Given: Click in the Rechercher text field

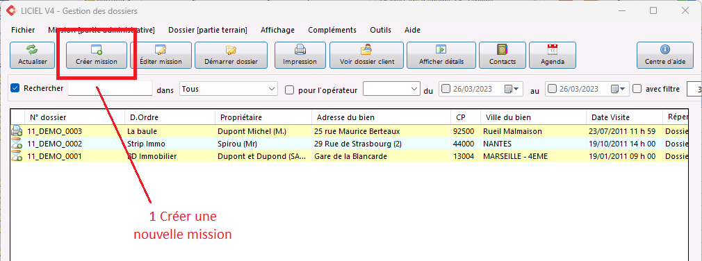Looking at the screenshot, I should point(110,88).
